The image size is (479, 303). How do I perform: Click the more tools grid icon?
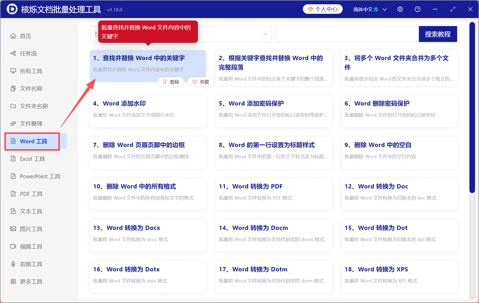tap(13, 281)
